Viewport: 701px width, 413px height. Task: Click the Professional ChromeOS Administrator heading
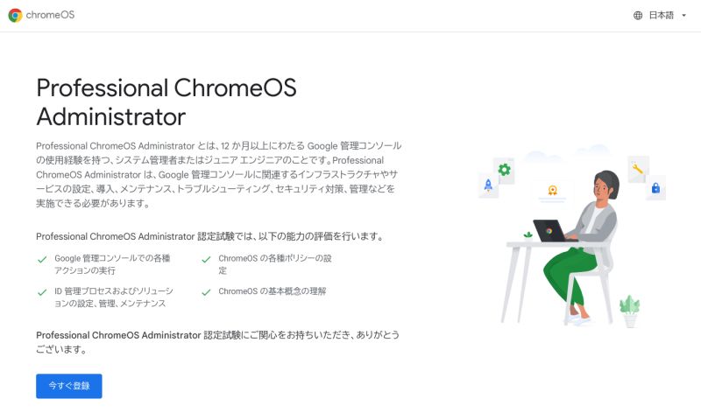pos(166,102)
